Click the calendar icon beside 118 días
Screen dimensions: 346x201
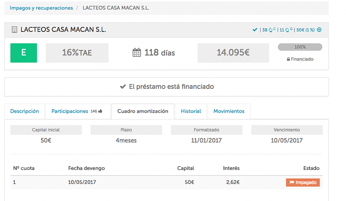click(x=136, y=53)
